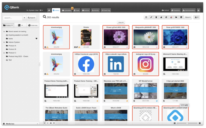Select the Flower g01e1c3650 1920 thumbnail

point(116,37)
